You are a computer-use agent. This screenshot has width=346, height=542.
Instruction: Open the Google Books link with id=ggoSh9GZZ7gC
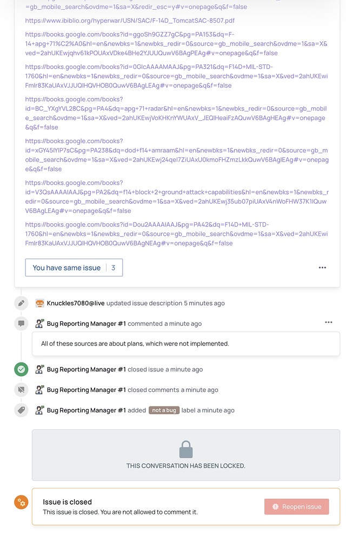[176, 43]
